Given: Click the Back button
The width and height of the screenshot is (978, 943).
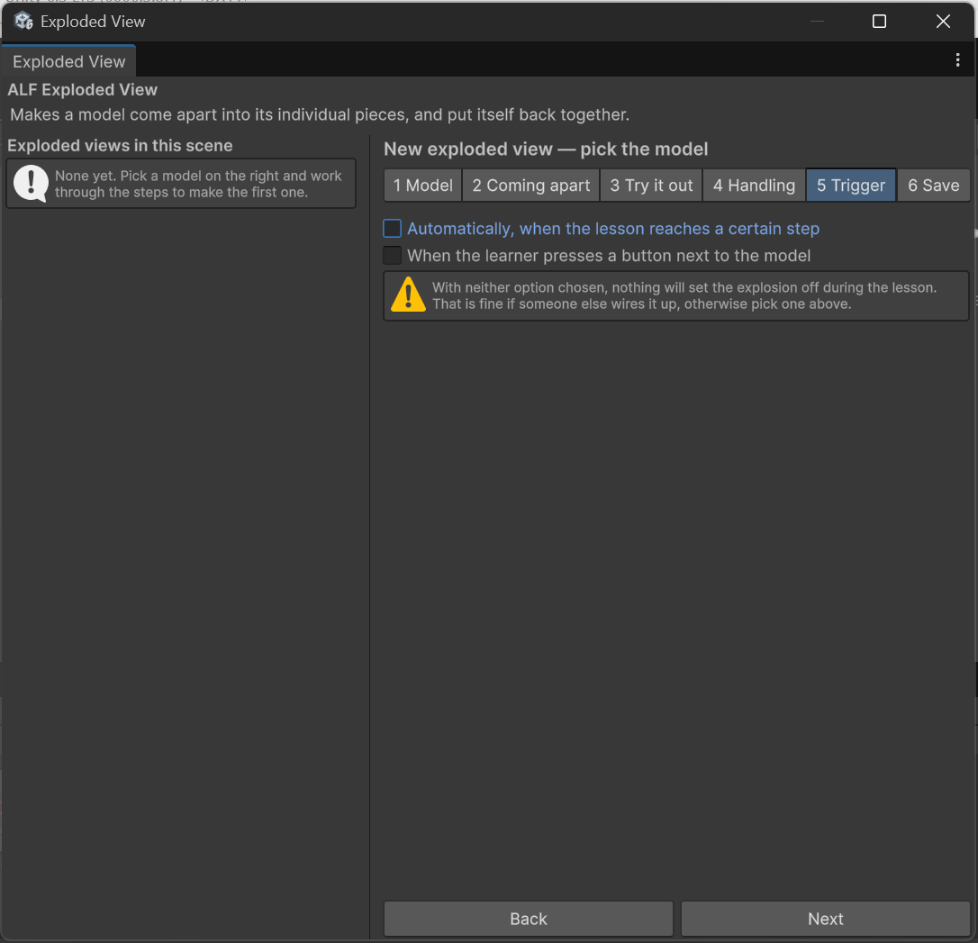Looking at the screenshot, I should (529, 919).
